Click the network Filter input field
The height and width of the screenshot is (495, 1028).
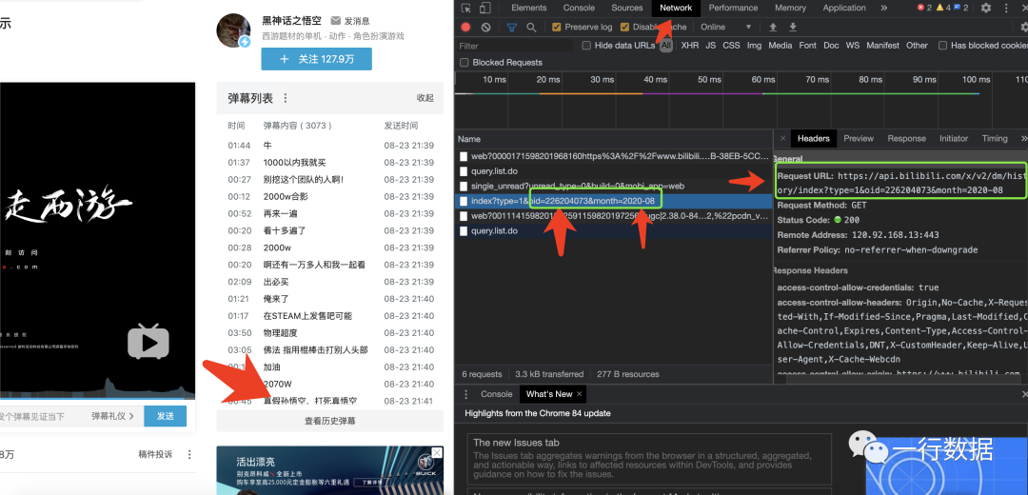tap(515, 46)
